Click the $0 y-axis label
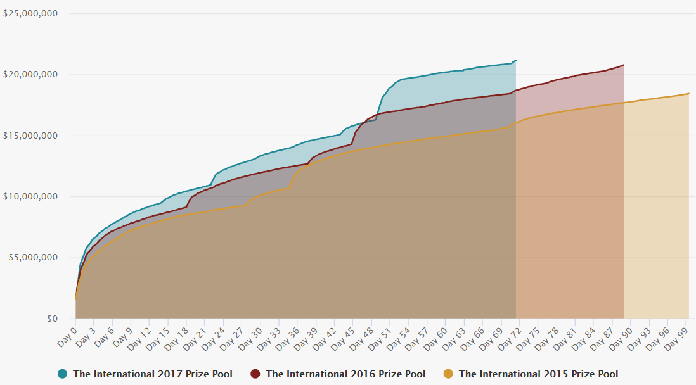 53,319
